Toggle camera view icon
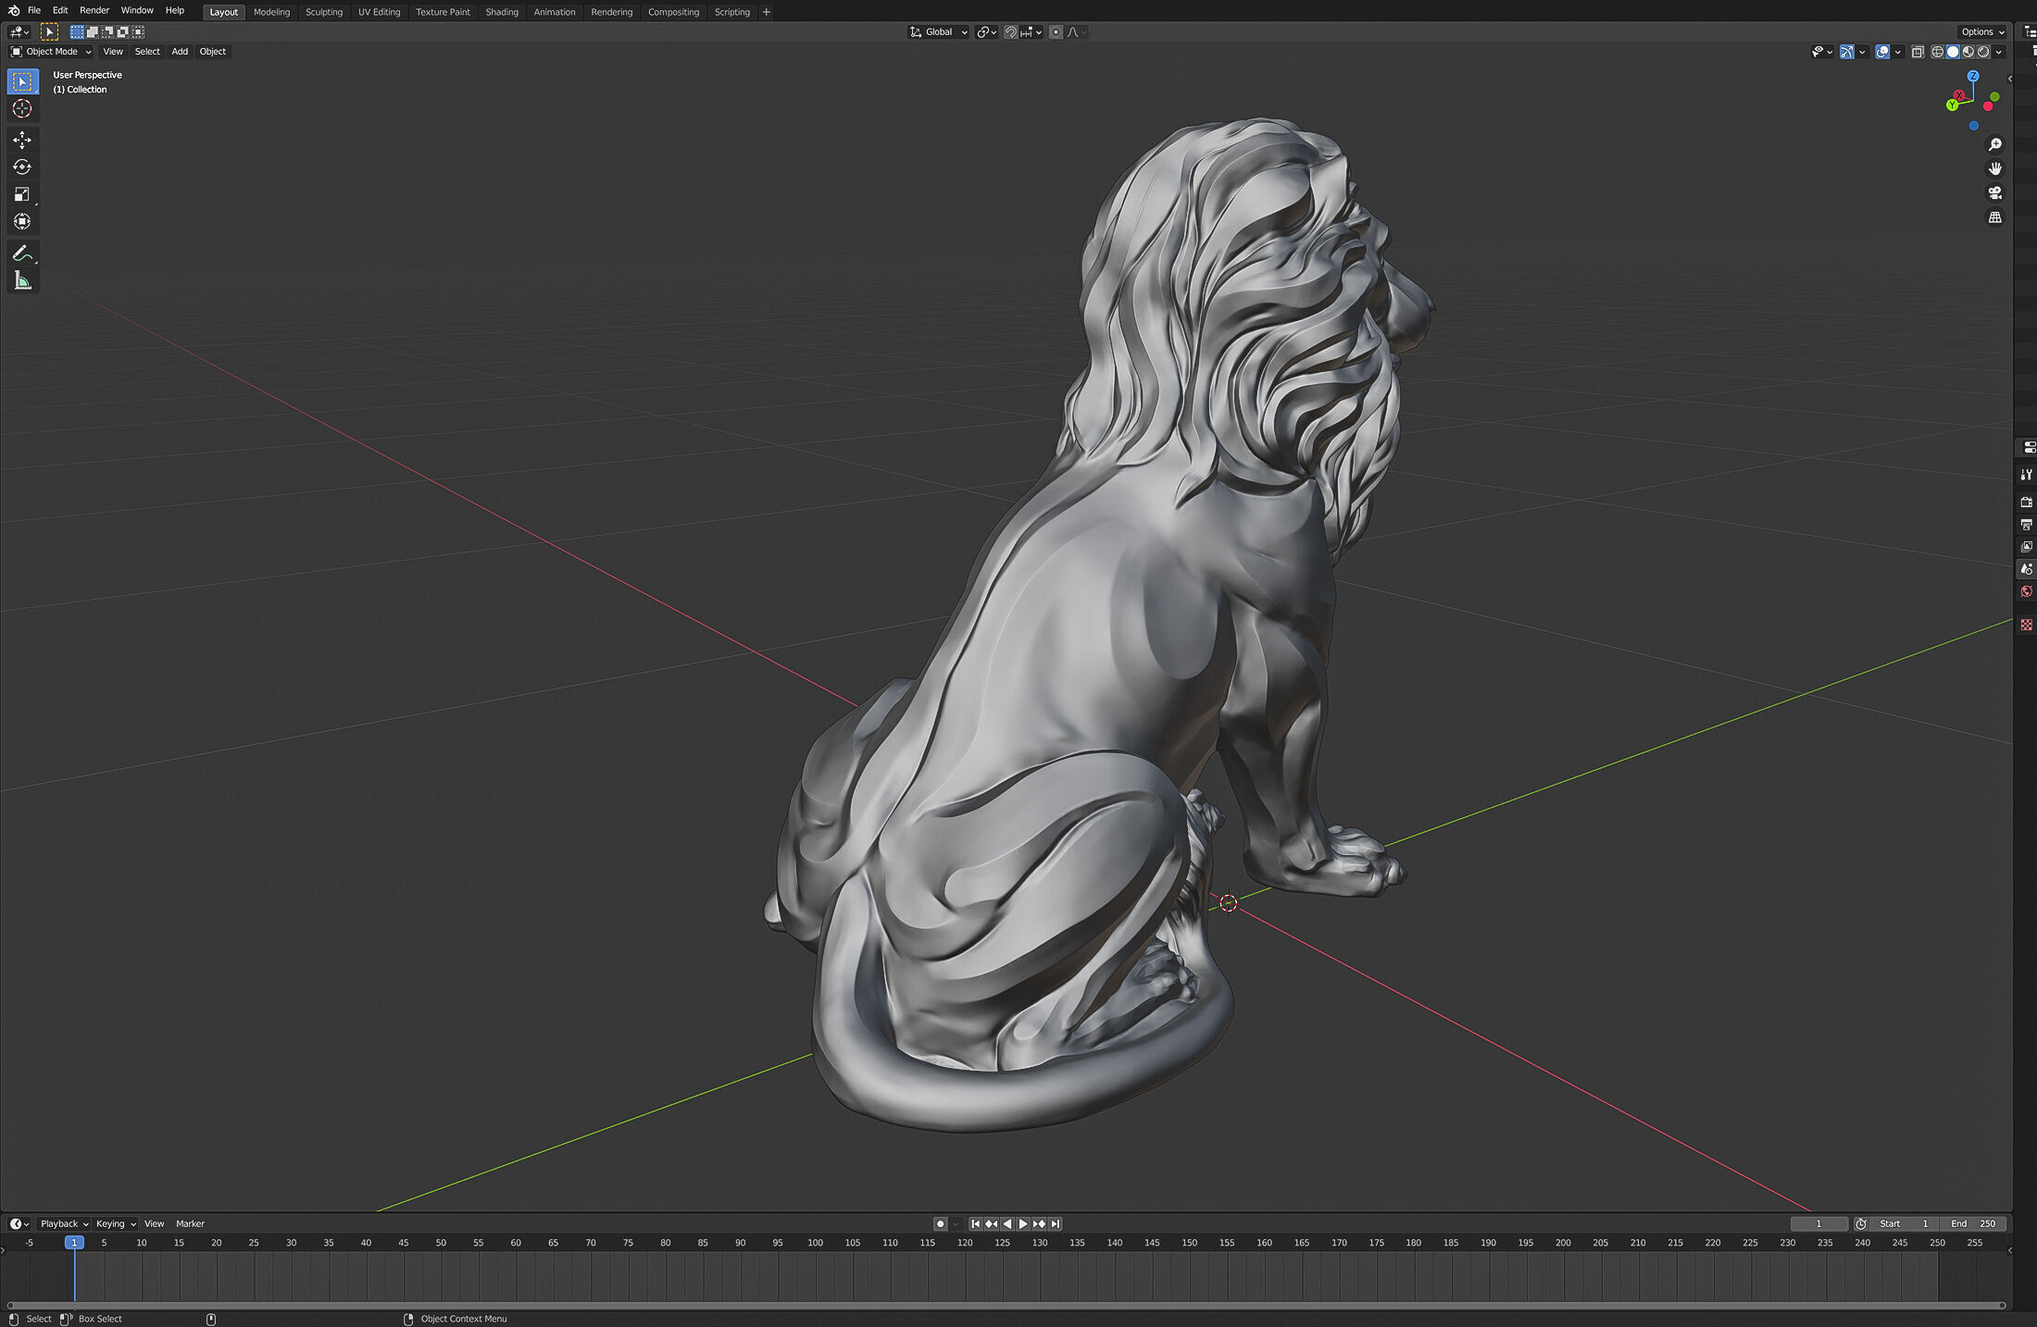The width and height of the screenshot is (2037, 1327). 1995,192
